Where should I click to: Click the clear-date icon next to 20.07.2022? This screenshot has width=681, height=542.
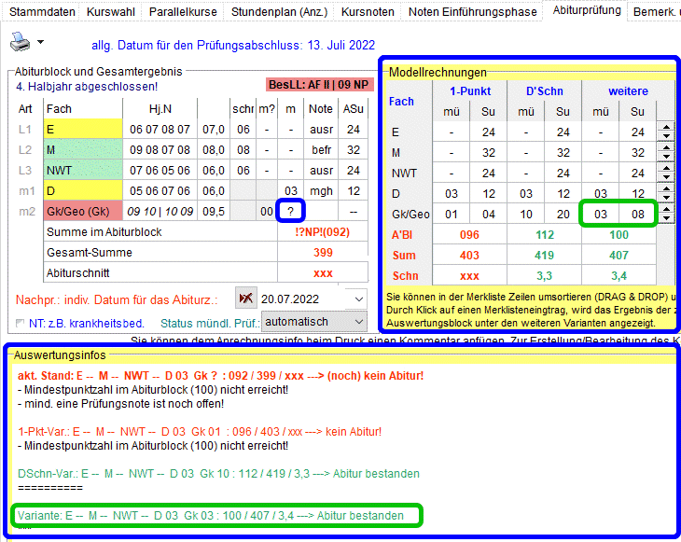coord(246,299)
